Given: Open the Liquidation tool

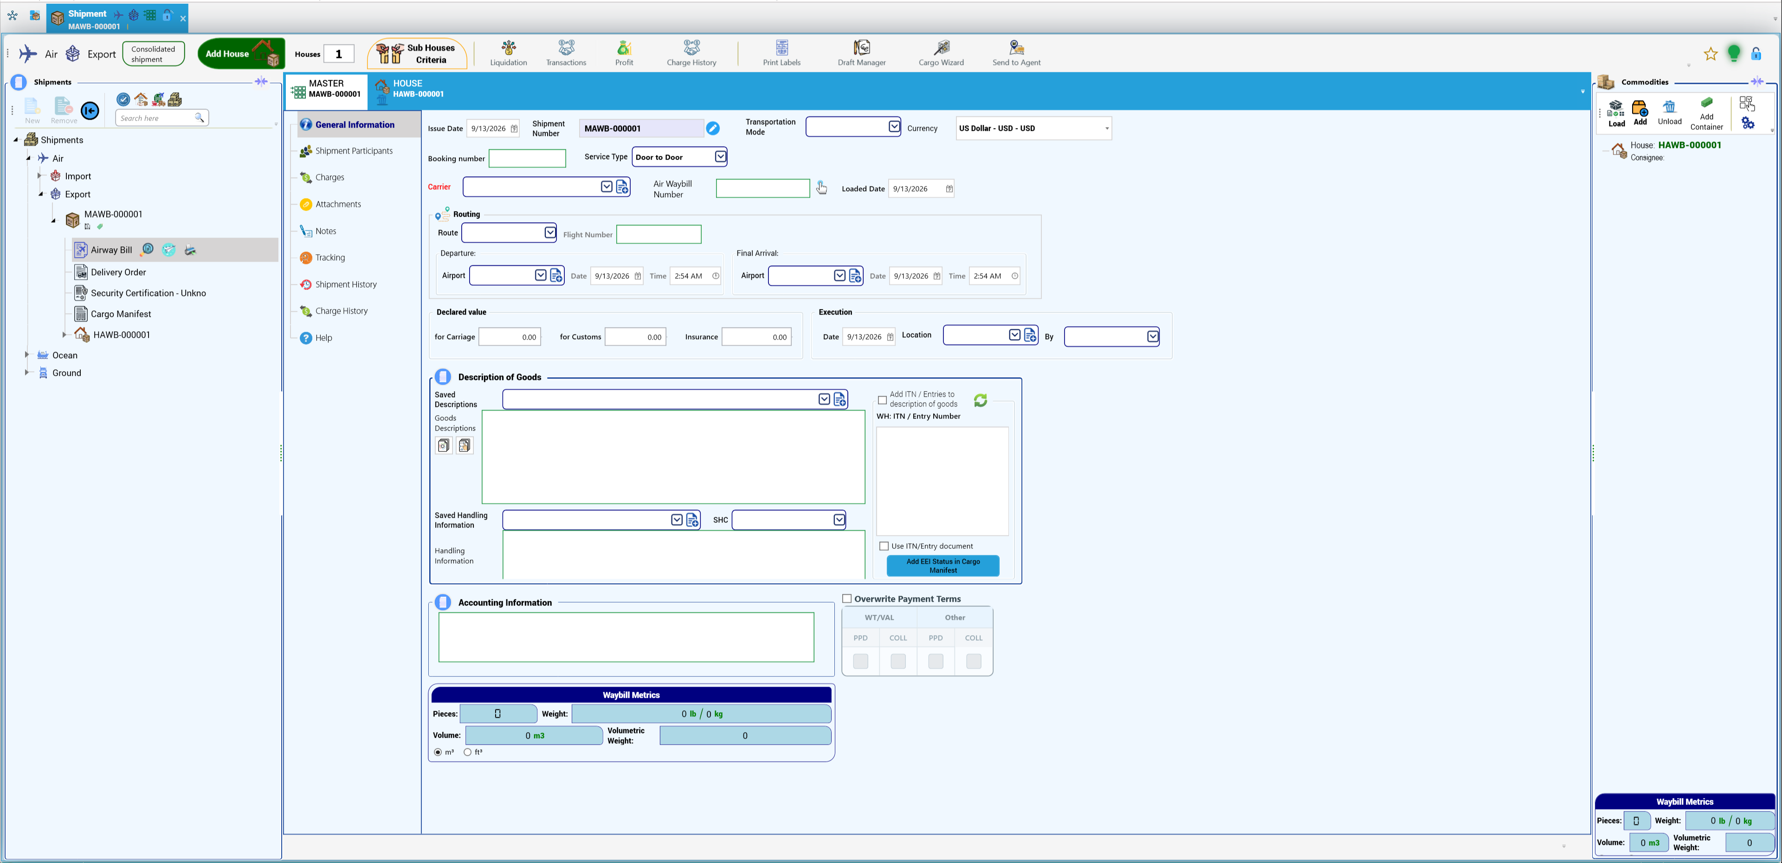Looking at the screenshot, I should point(509,53).
